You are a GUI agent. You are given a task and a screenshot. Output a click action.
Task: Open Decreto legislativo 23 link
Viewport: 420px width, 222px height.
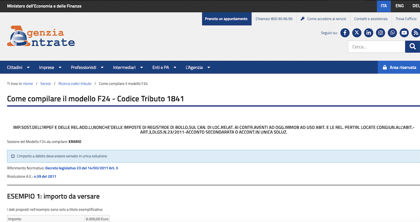[x=81, y=168]
